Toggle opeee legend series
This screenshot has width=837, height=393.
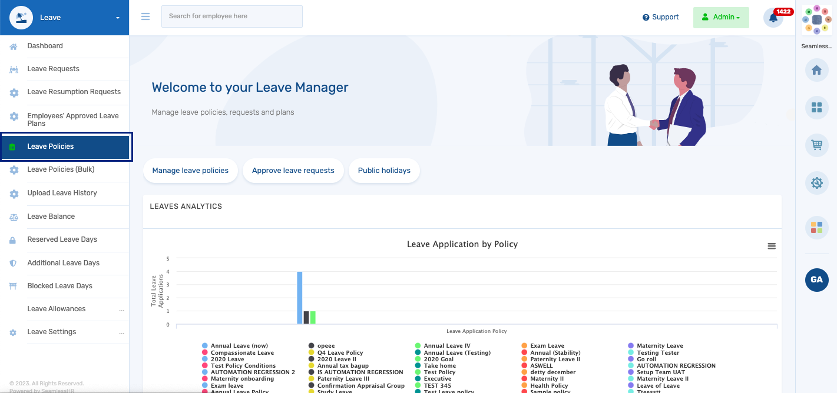[322, 346]
